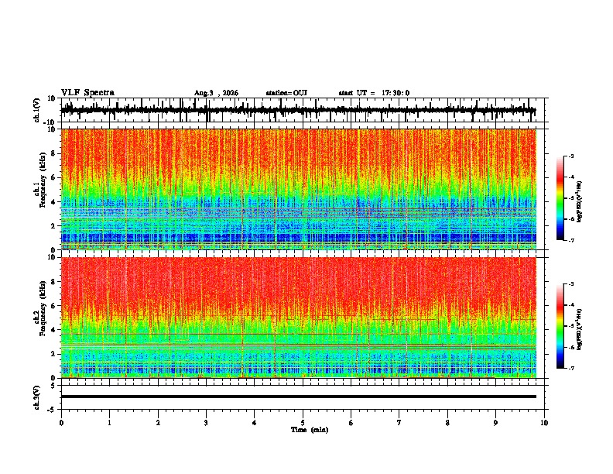Click the "ch.1(V)" axis label
The width and height of the screenshot is (613, 474).
pyautogui.click(x=36, y=110)
